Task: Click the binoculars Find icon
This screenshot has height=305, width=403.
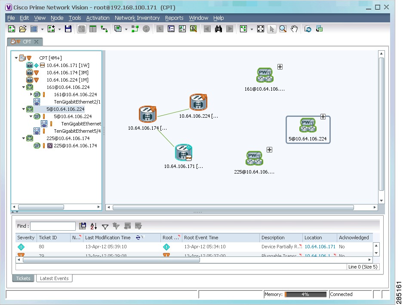Action: 218,29
